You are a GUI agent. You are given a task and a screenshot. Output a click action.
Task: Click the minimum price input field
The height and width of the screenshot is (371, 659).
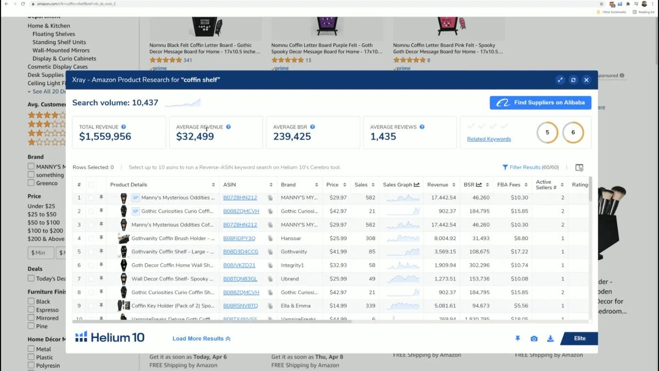point(40,252)
